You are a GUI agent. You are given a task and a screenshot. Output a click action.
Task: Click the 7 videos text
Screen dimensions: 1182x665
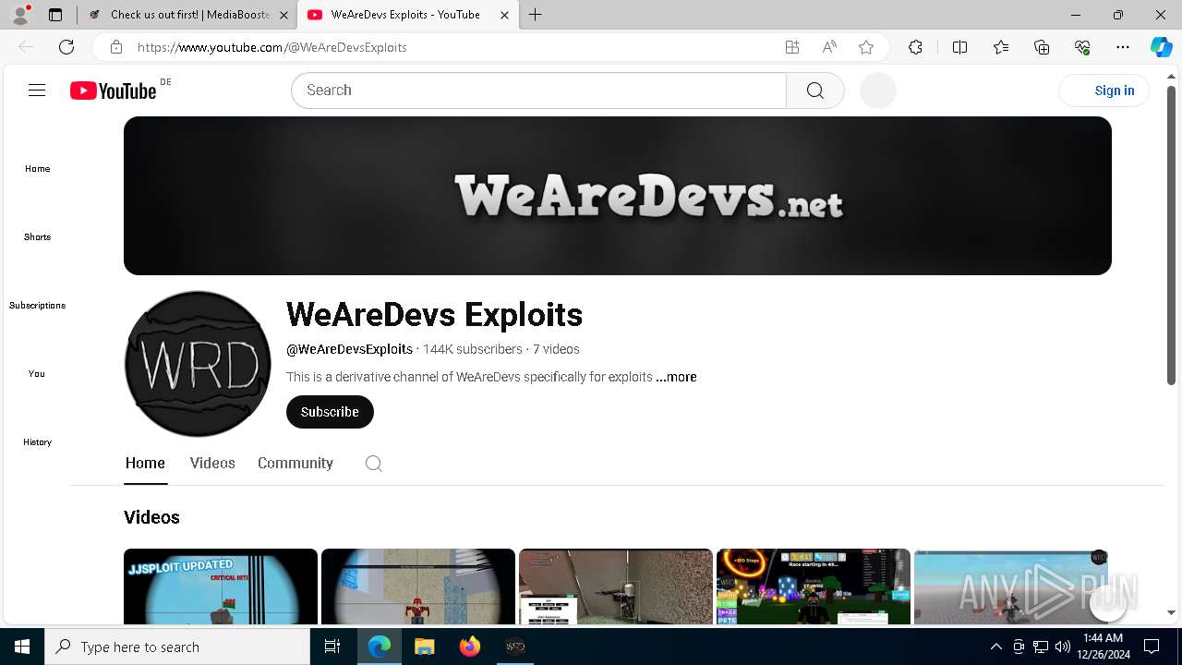click(x=556, y=349)
